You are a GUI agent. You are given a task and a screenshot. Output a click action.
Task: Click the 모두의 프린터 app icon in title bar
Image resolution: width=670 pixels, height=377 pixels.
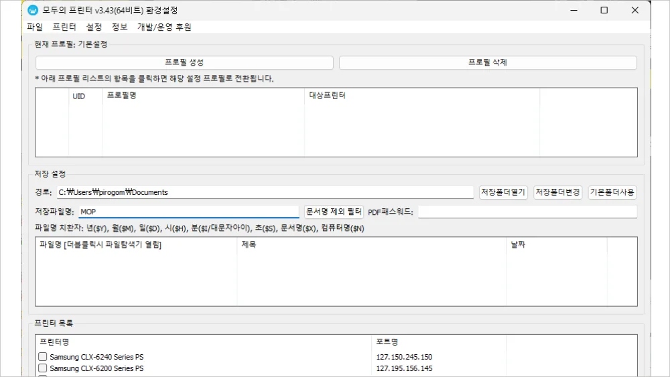coord(33,10)
